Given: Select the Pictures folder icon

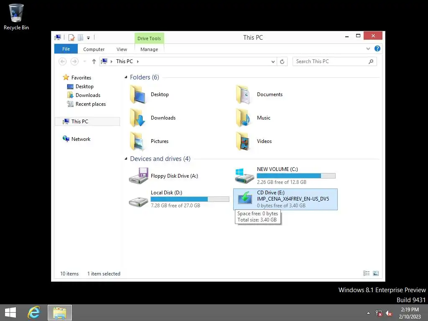Looking at the screenshot, I should (x=137, y=141).
